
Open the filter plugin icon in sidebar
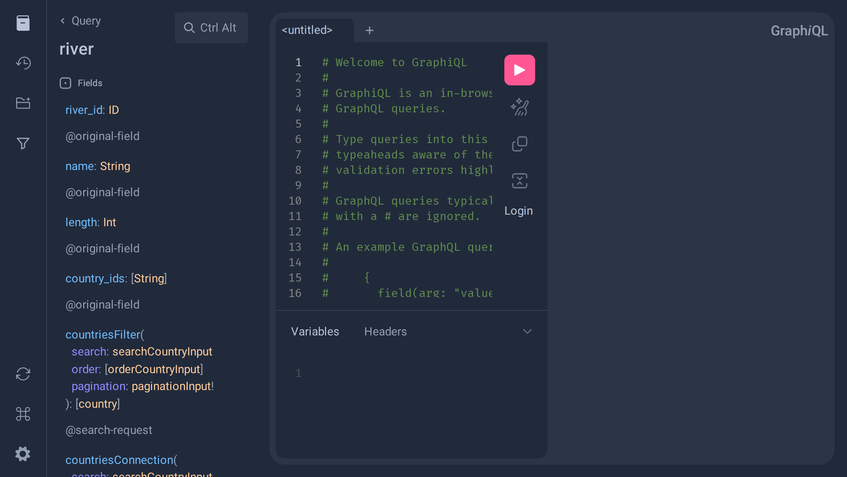point(23,143)
